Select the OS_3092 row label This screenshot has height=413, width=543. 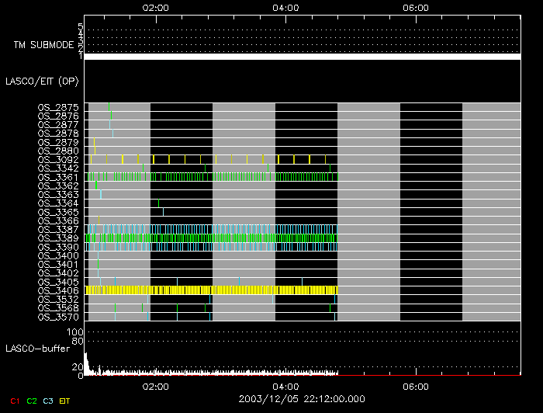click(x=58, y=159)
